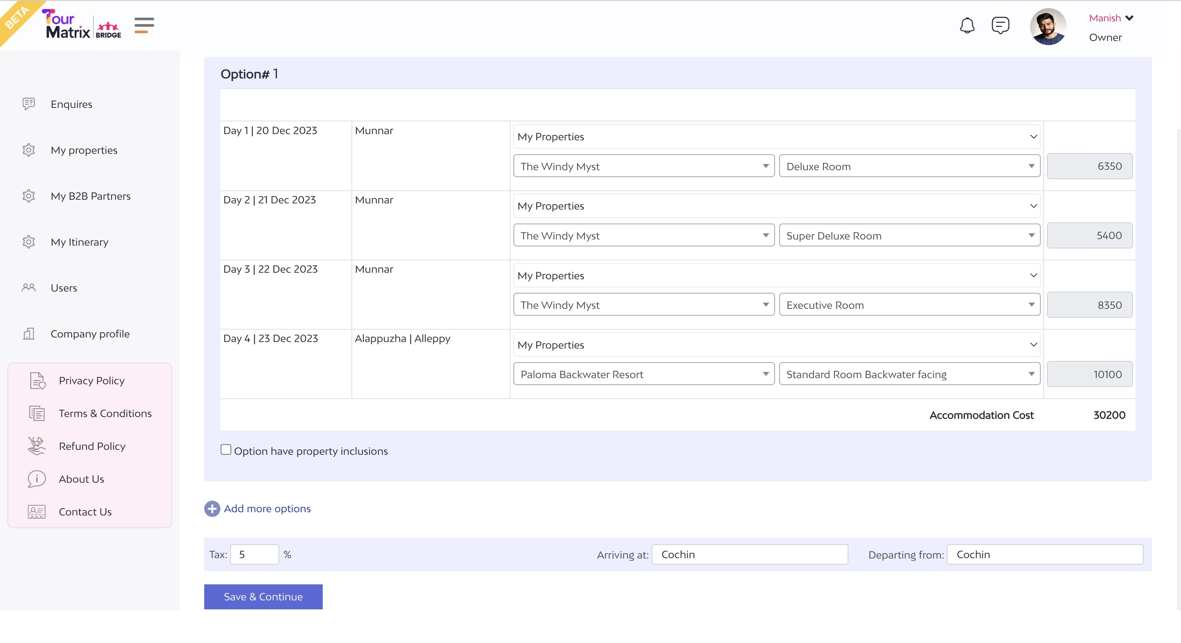Expand the Manish user account menu
This screenshot has width=1181, height=643.
1111,18
